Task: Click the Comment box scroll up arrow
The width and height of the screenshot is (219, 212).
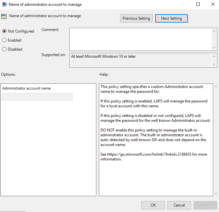Action: [215, 31]
